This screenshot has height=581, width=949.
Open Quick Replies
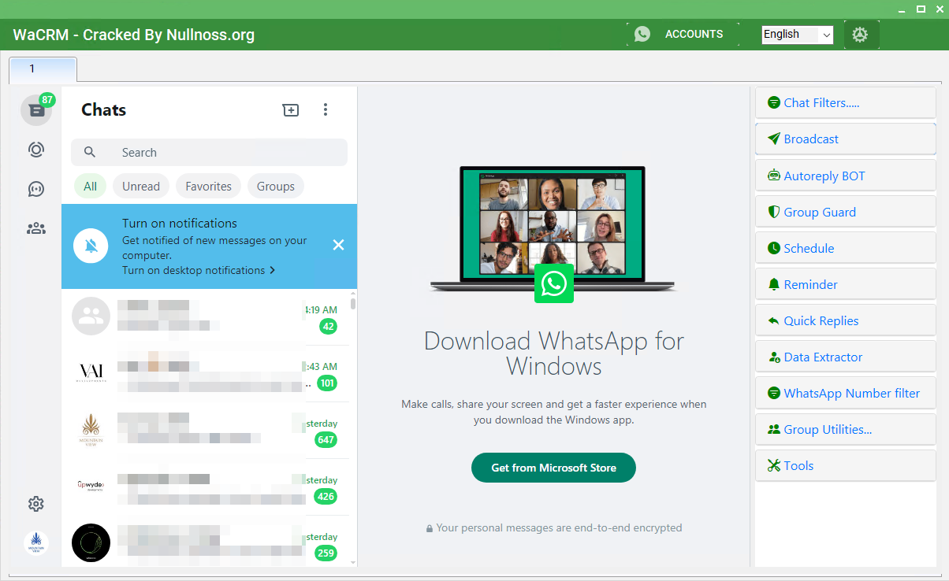point(846,320)
